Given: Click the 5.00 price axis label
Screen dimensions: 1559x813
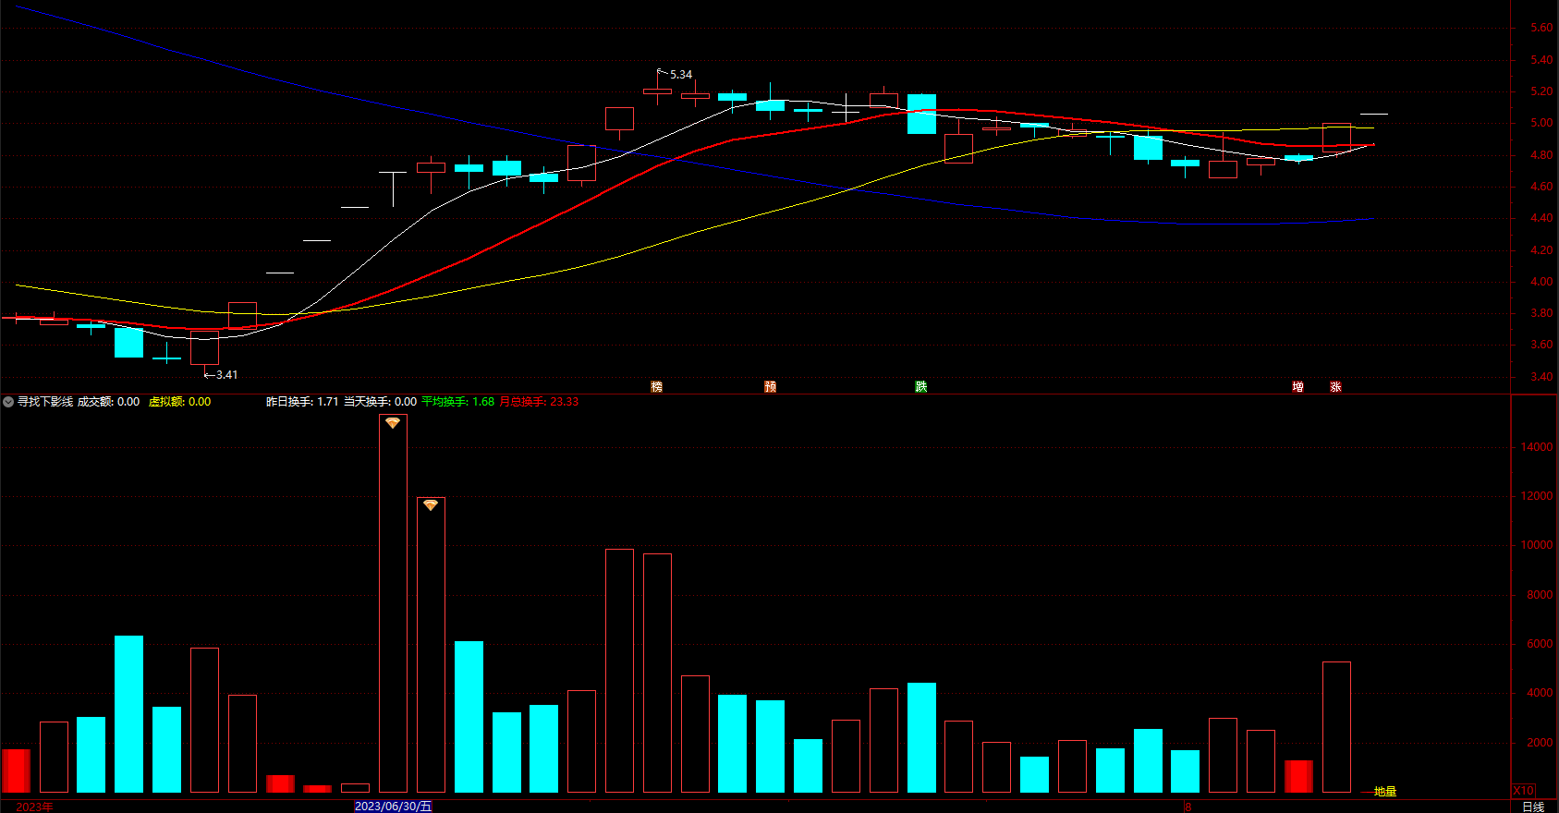Looking at the screenshot, I should [1541, 123].
